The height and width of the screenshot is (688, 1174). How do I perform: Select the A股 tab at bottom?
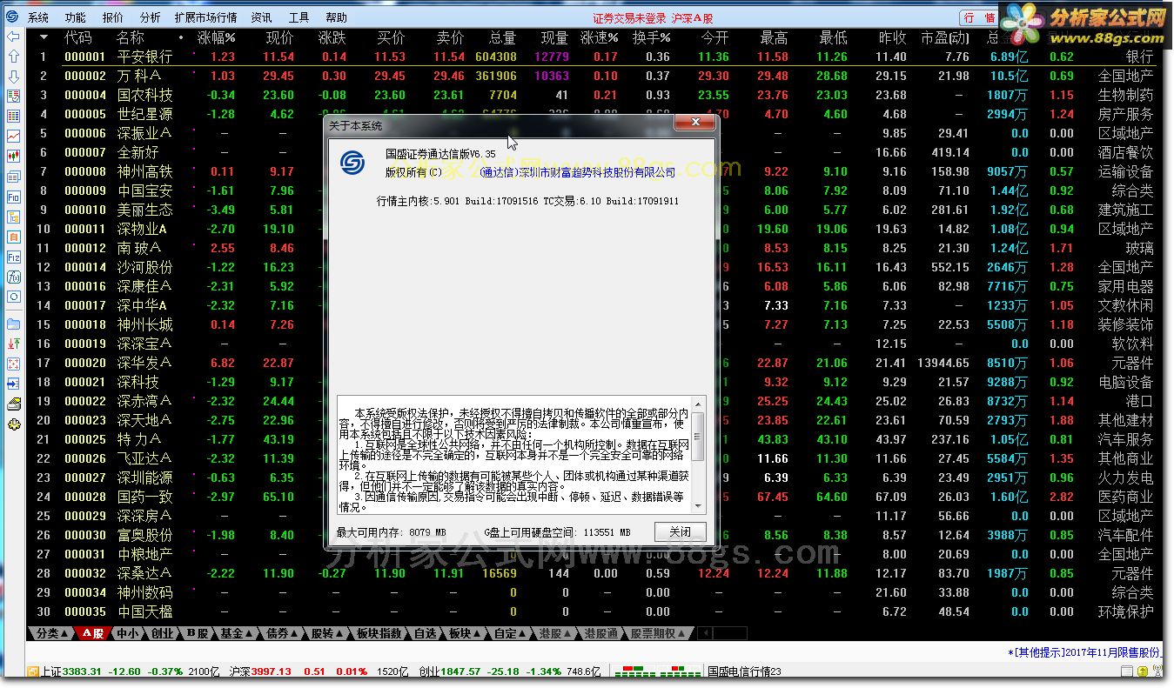pos(92,633)
